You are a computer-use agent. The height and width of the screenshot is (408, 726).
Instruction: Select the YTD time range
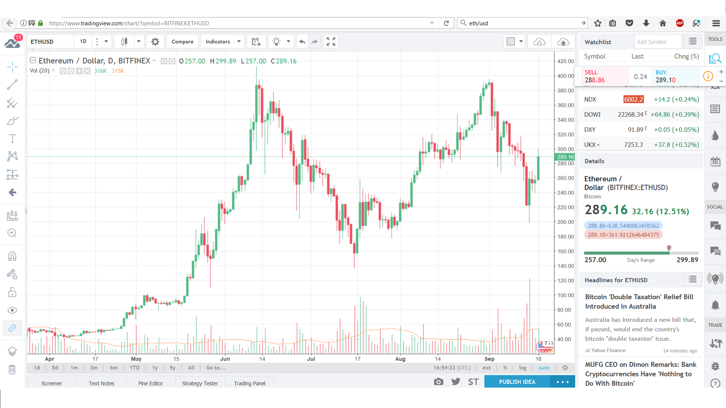tap(135, 368)
